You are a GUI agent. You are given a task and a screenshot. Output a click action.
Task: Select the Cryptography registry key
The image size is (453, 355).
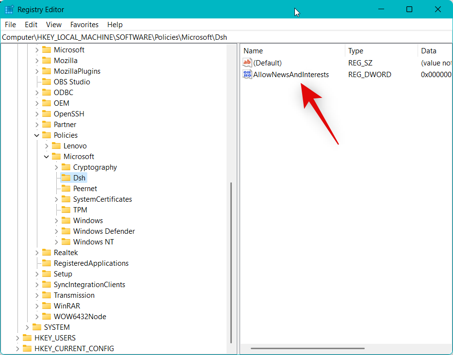tap(95, 167)
